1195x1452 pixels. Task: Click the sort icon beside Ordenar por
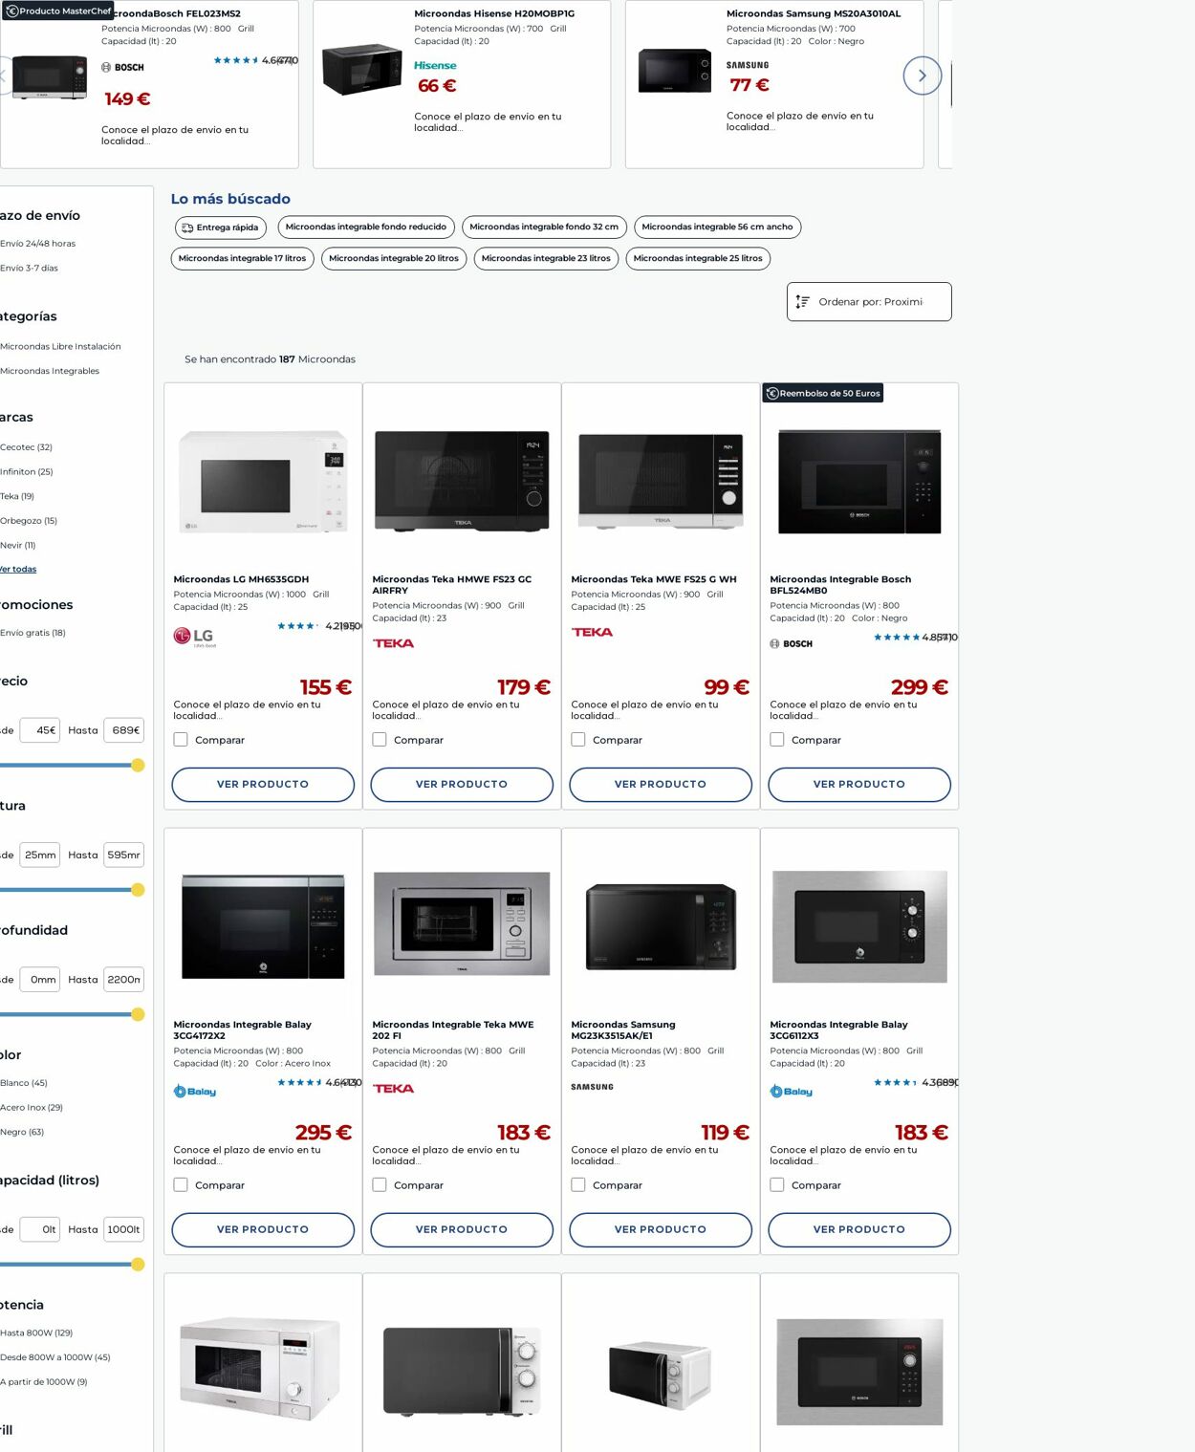point(803,302)
